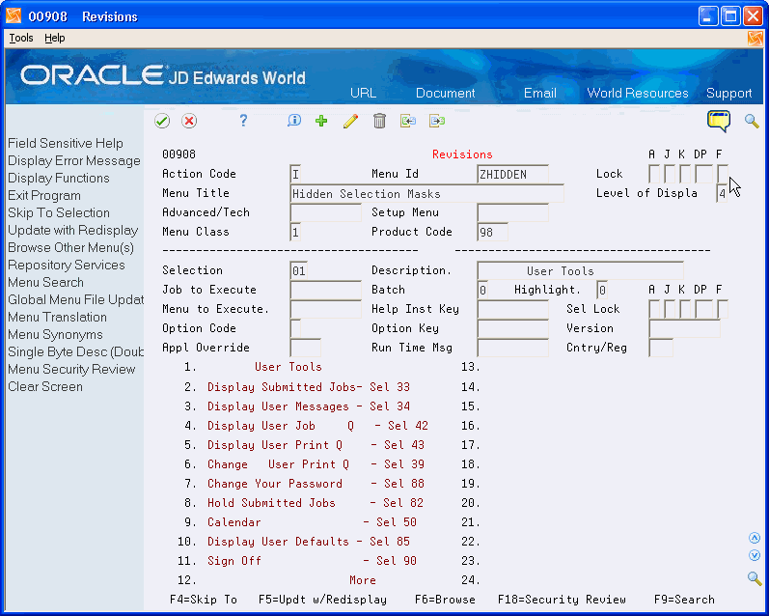Click the Menu Id field

pyautogui.click(x=513, y=174)
